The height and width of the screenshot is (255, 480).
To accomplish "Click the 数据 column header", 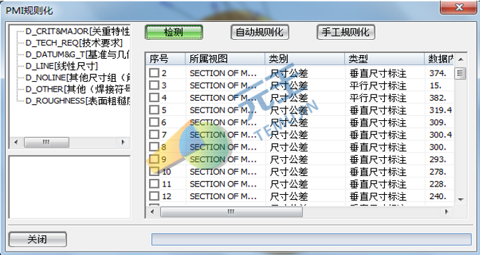I will pos(439,59).
